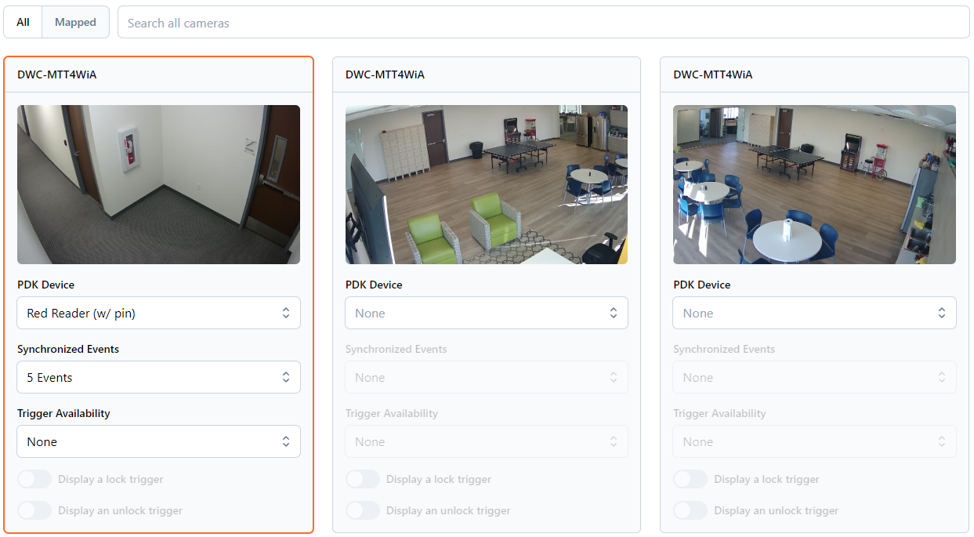The width and height of the screenshot is (974, 537).
Task: Click the DWC-MTT4WiA title of the third camera card
Action: click(x=713, y=74)
